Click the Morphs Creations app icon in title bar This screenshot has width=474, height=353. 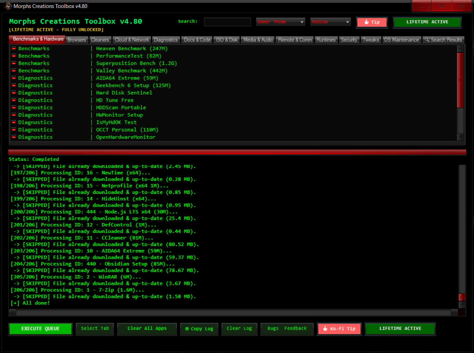coord(8,6)
